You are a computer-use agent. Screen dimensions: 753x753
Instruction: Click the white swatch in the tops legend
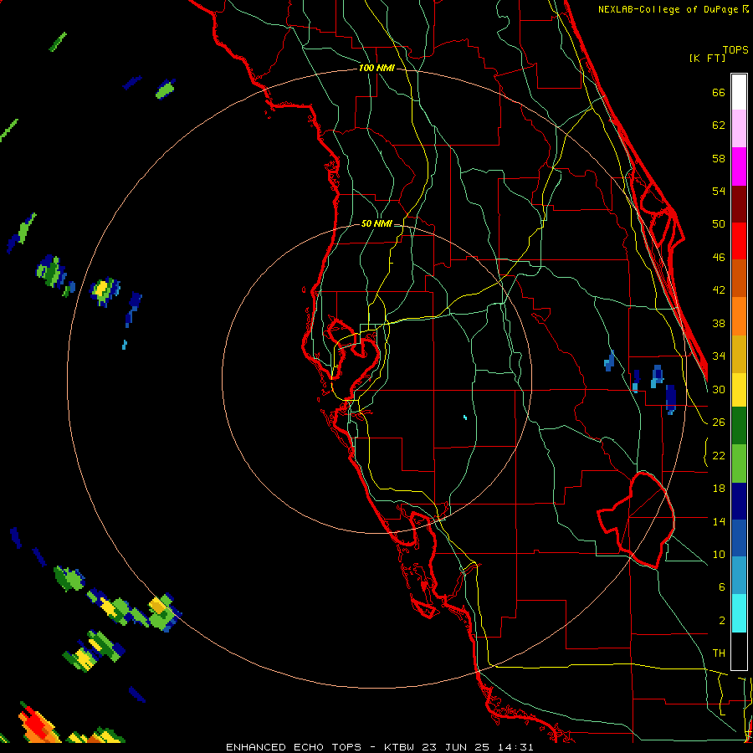739,92
